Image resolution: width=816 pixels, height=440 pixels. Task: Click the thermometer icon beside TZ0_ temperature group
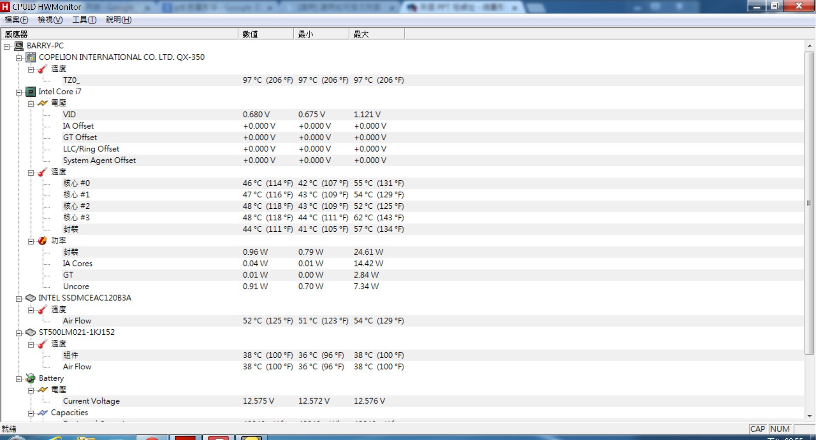click(42, 69)
